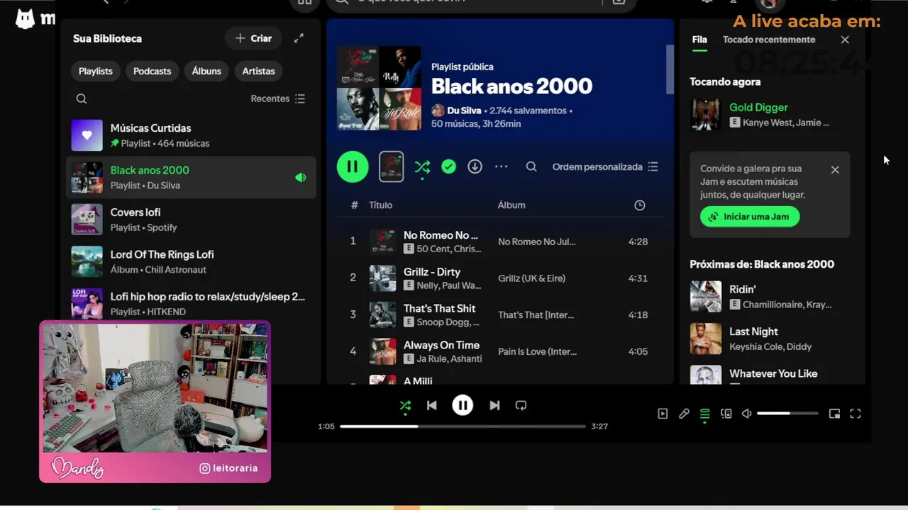908x510 pixels.
Task: Click the leitoraria Instagram handle on webcam overlay
Action: [x=228, y=468]
